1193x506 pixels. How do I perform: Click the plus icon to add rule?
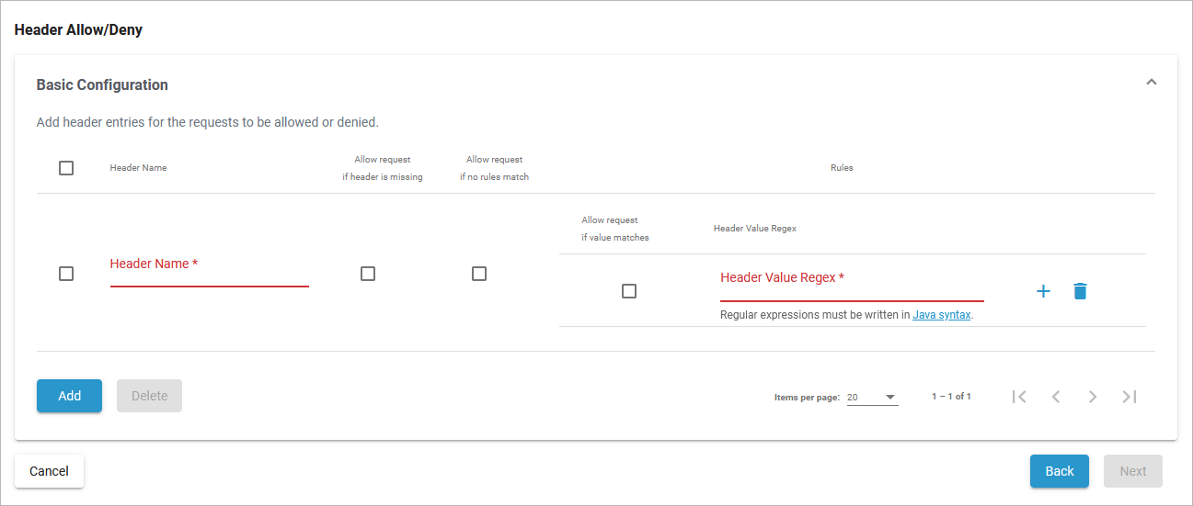[x=1043, y=291]
